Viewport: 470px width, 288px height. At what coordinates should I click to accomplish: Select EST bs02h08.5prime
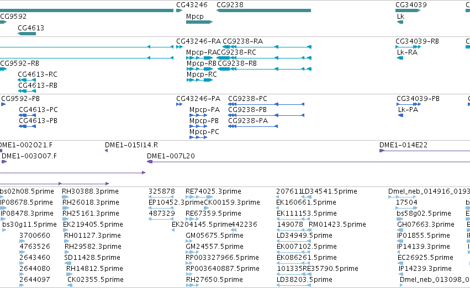pos(27,191)
